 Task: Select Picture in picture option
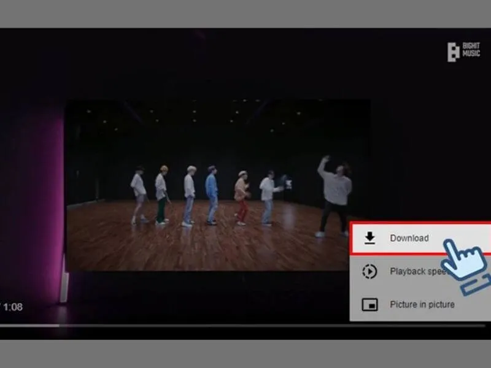point(420,304)
